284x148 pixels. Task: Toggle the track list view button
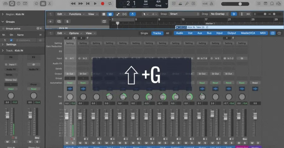110,14
